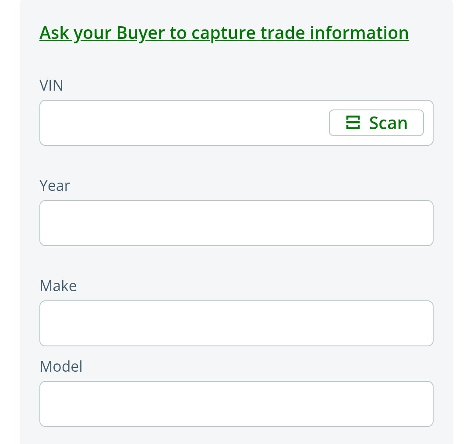Select the Year input box
The image size is (473, 444).
coord(236,223)
